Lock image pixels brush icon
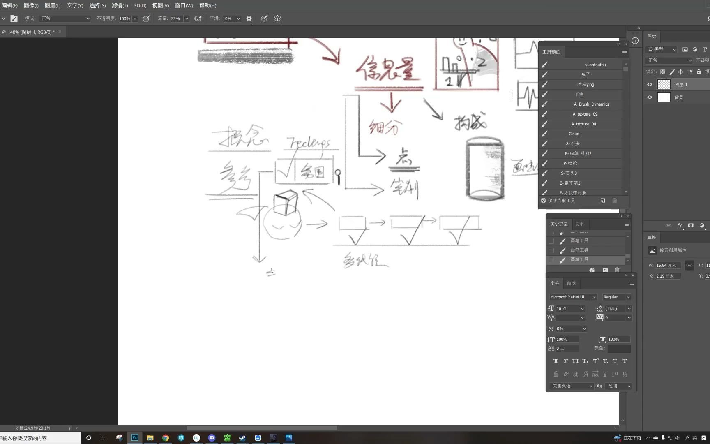 pos(672,72)
